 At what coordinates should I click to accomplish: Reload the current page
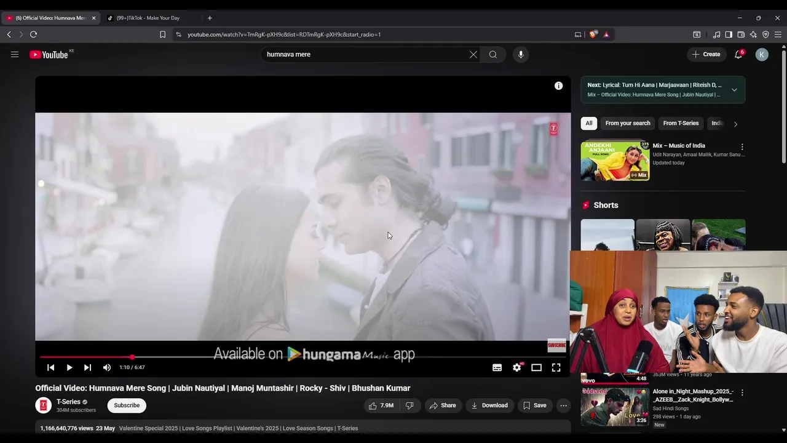(x=33, y=34)
